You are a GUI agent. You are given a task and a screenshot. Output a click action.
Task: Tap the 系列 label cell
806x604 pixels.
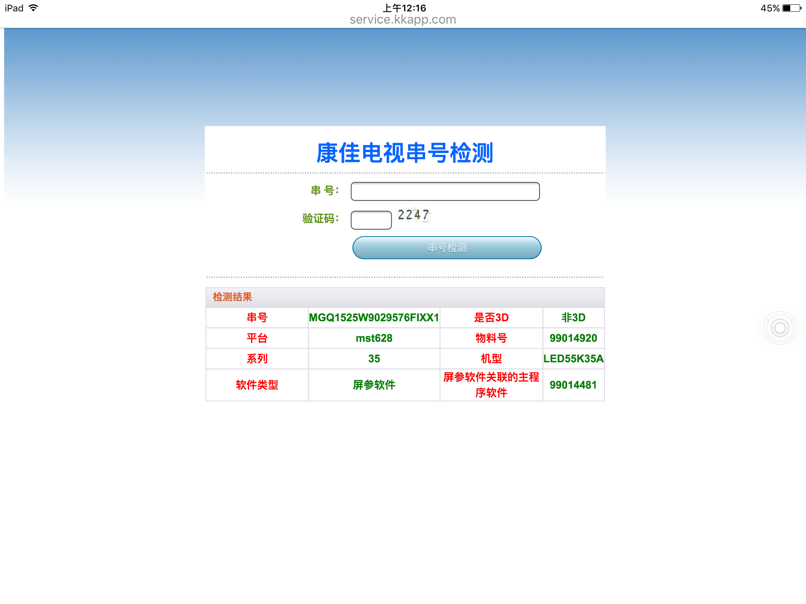tap(257, 359)
